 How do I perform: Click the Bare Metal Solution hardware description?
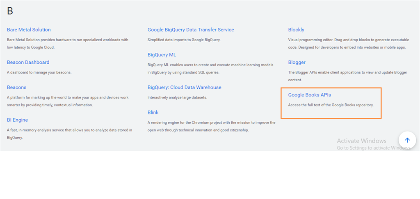[x=68, y=44]
